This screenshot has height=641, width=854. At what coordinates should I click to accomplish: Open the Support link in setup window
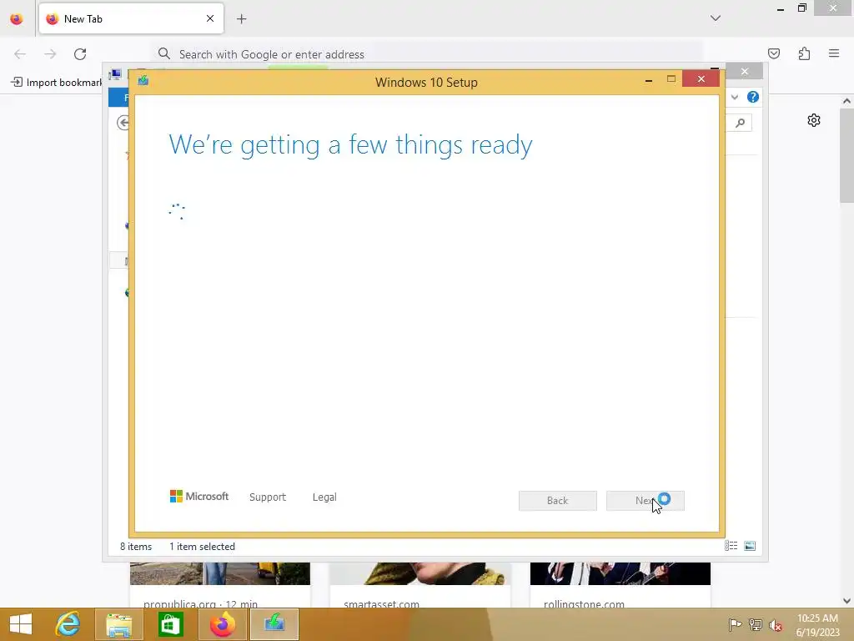[268, 497]
